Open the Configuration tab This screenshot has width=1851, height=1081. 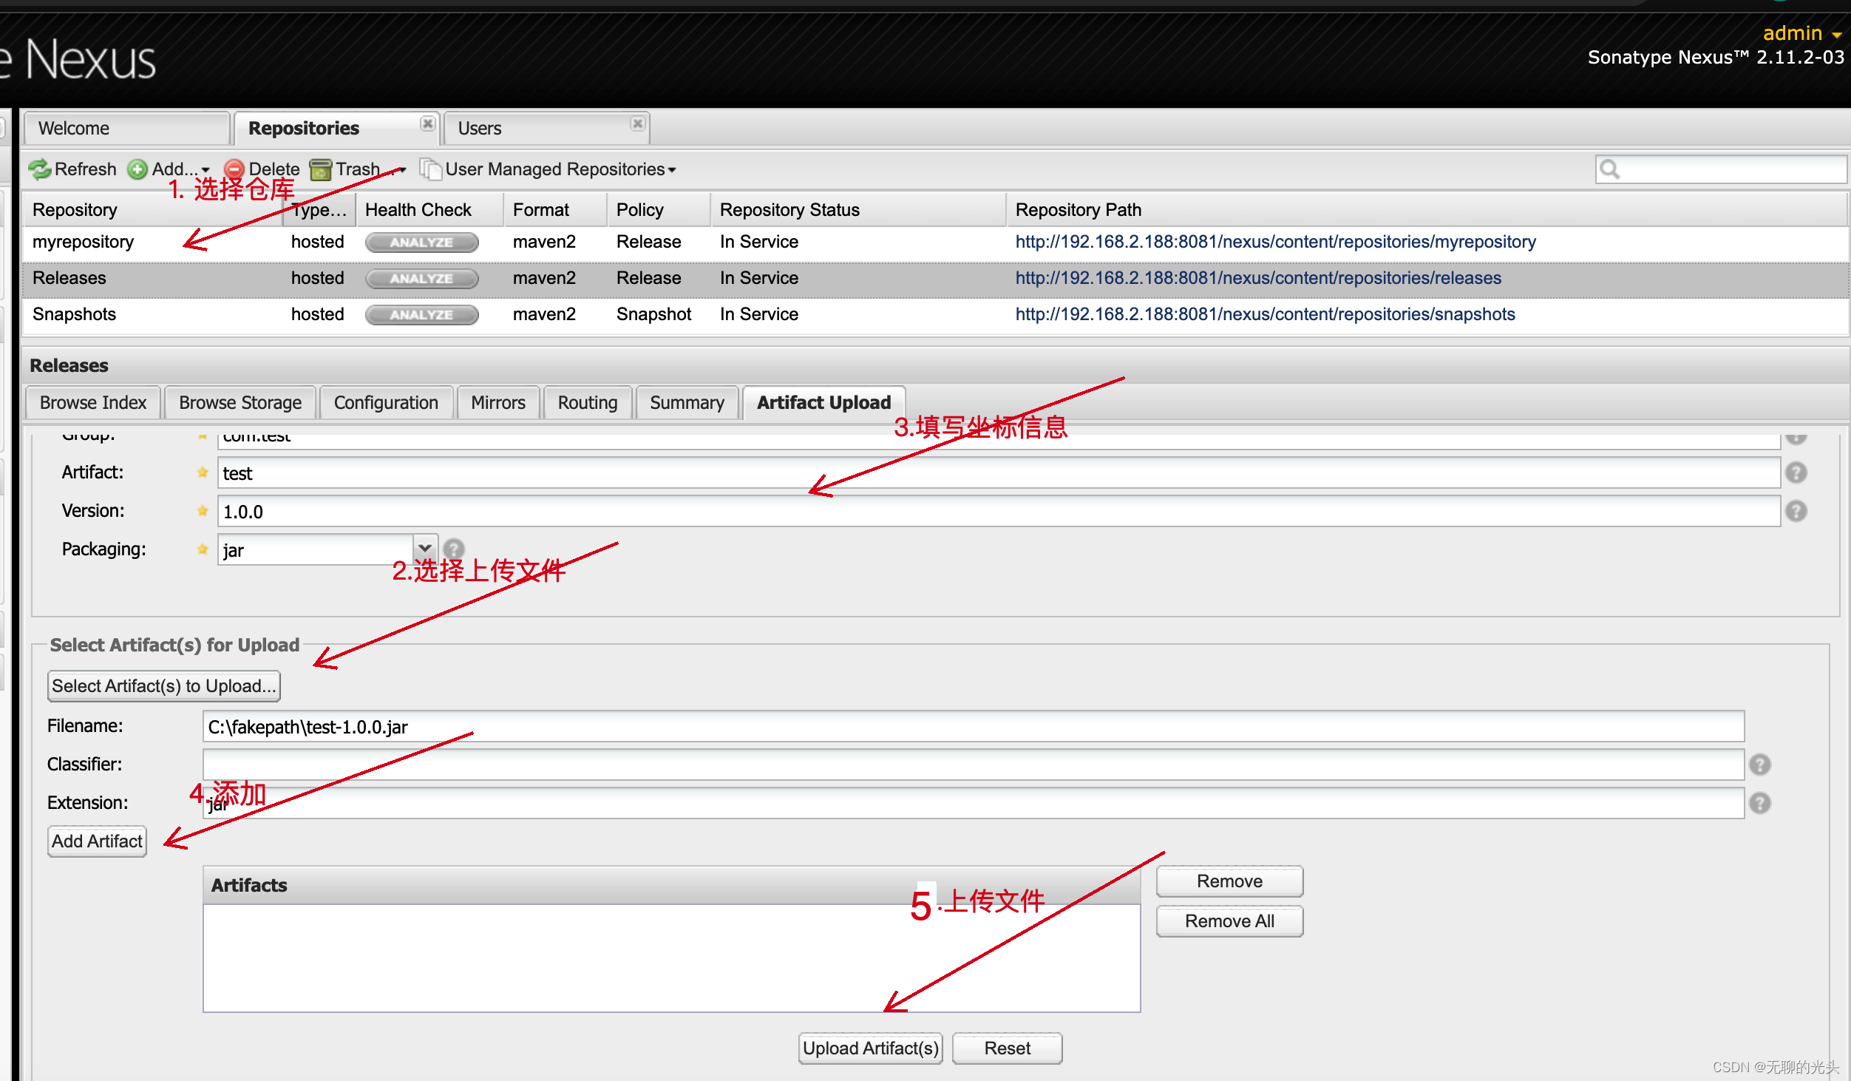386,403
